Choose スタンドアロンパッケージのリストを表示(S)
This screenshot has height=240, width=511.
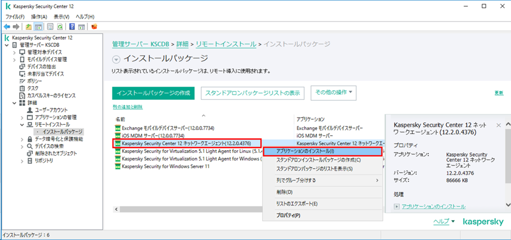[322, 169]
